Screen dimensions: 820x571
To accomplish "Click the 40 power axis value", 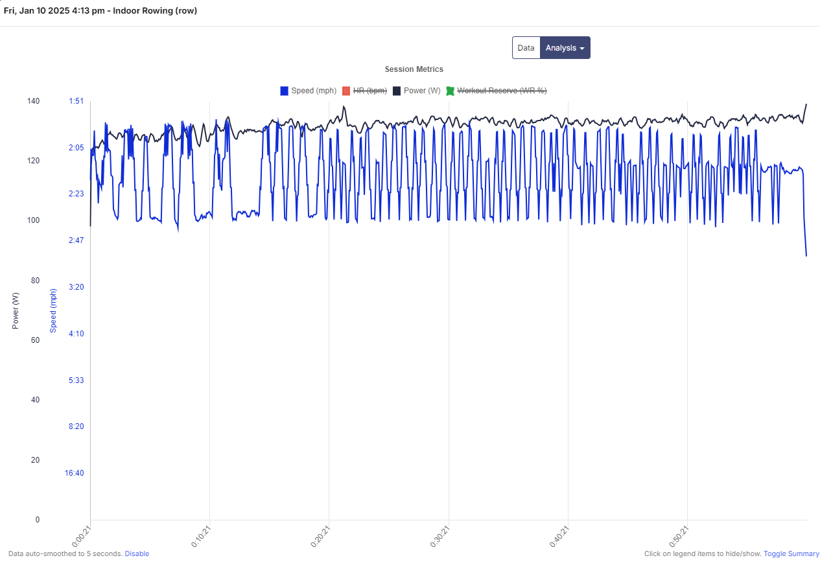I will click(x=35, y=400).
